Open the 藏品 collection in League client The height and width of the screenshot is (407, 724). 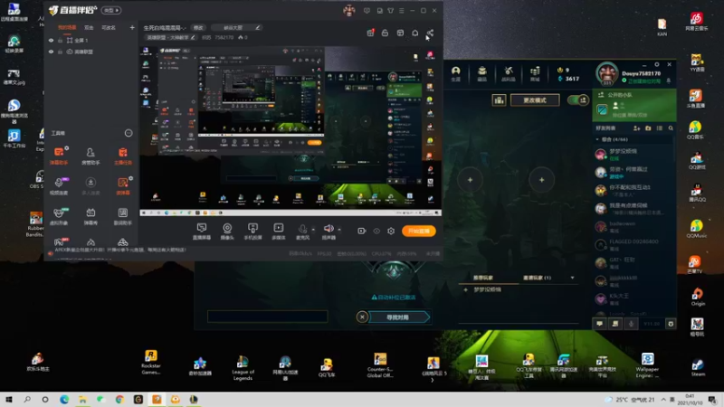point(482,73)
